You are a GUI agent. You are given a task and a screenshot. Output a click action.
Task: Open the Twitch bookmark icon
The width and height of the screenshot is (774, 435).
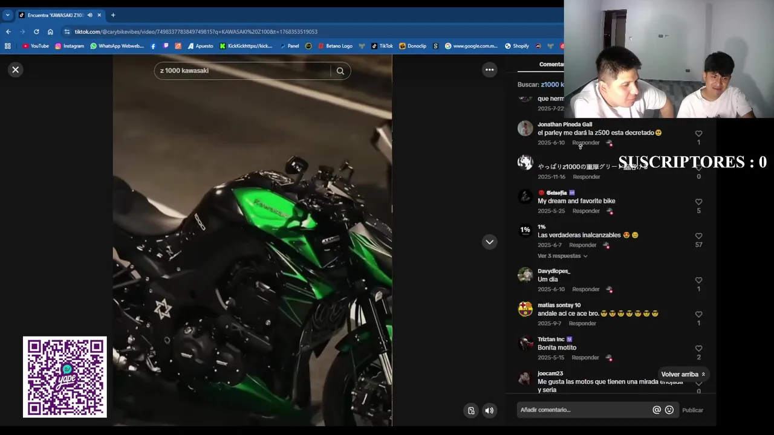[166, 46]
